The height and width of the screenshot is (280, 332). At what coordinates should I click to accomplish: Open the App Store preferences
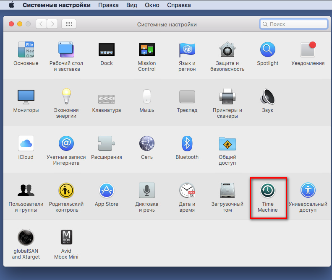tap(107, 191)
